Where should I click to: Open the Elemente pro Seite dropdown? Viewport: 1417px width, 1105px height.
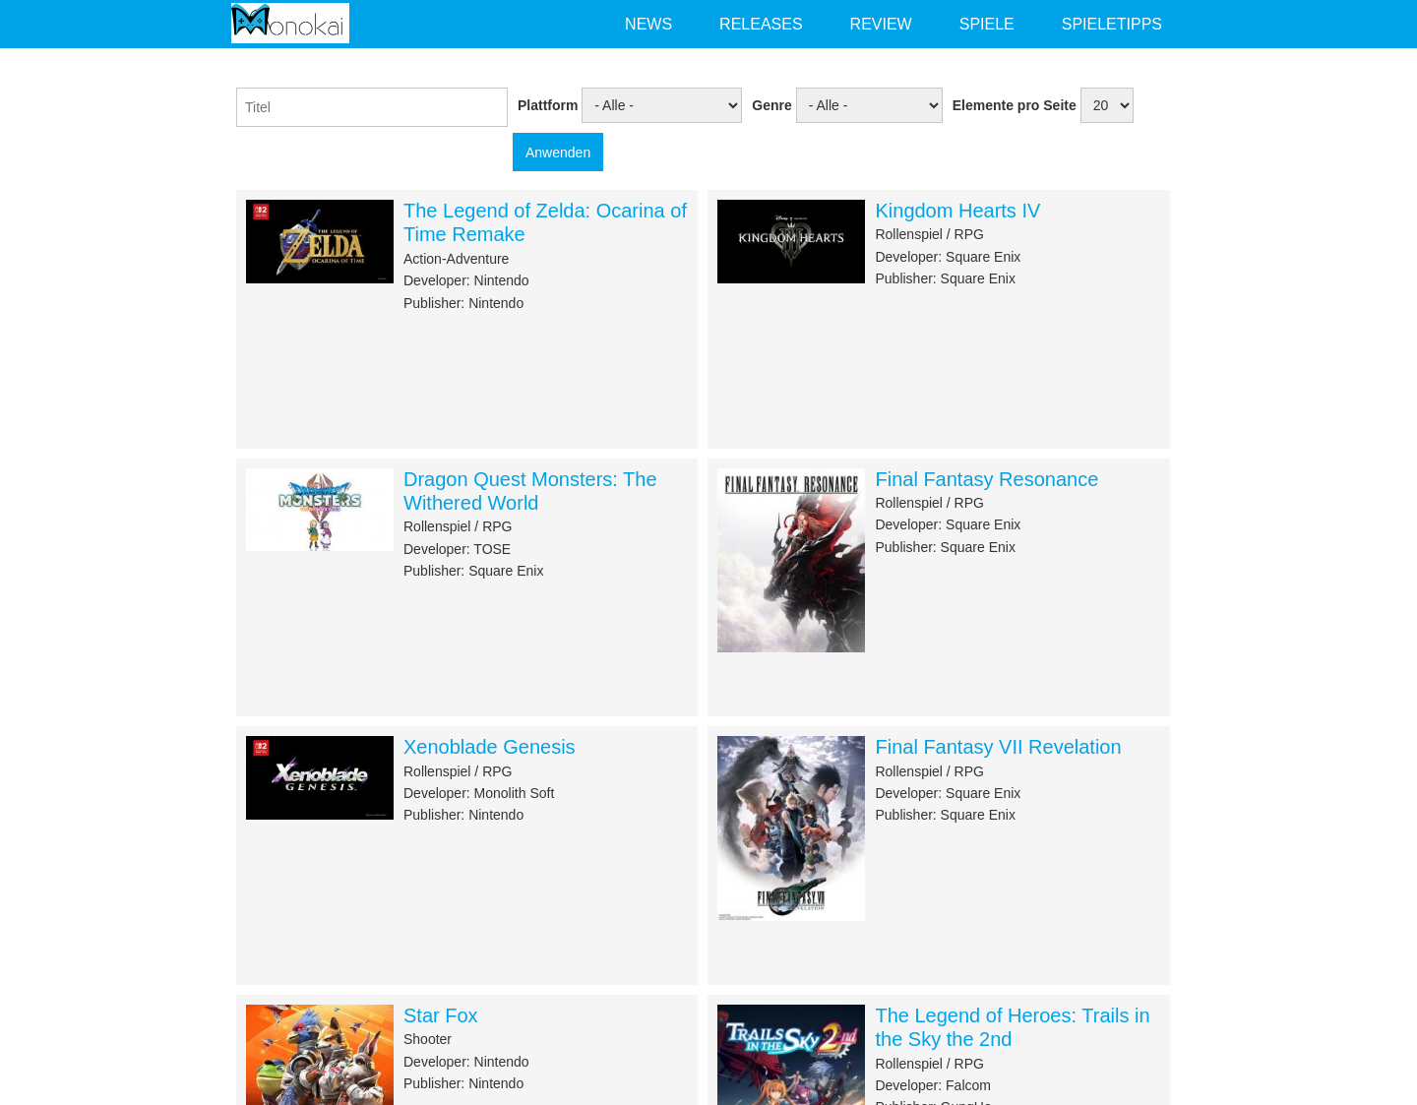tap(1107, 105)
